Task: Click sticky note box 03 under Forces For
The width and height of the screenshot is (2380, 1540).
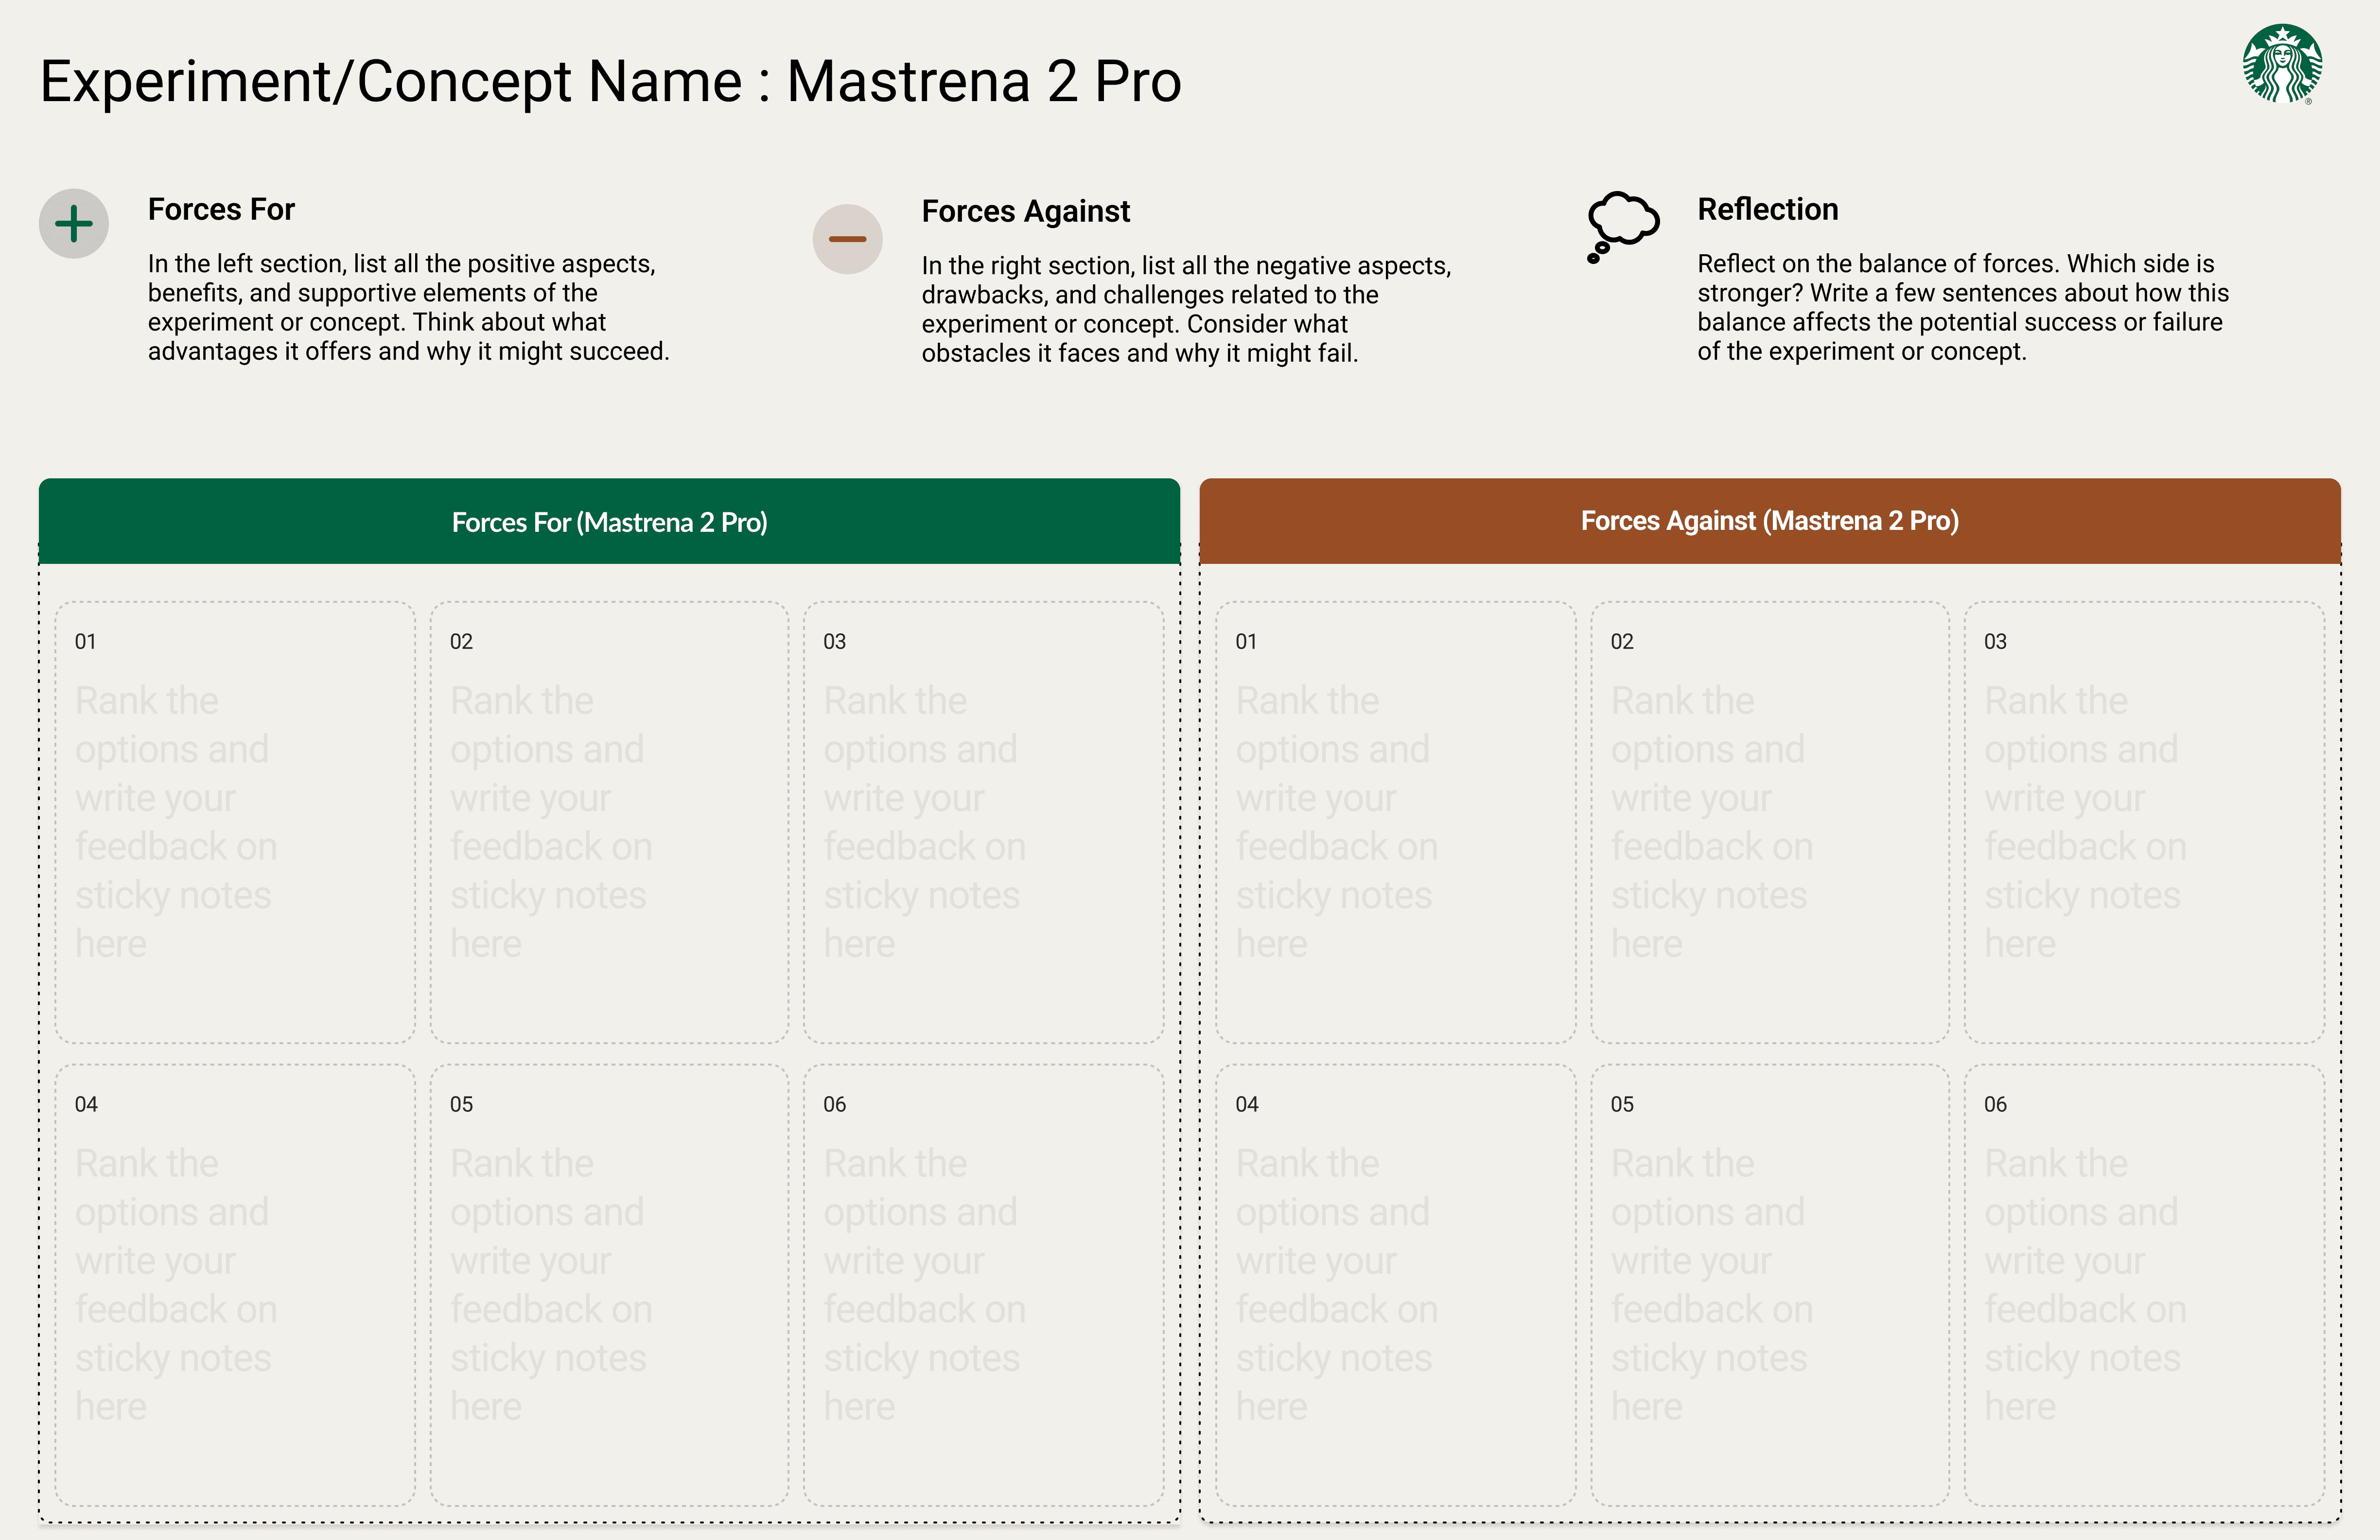Action: pos(983,822)
